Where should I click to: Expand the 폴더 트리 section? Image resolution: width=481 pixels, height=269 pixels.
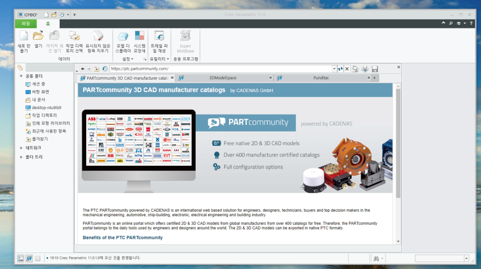[21, 157]
